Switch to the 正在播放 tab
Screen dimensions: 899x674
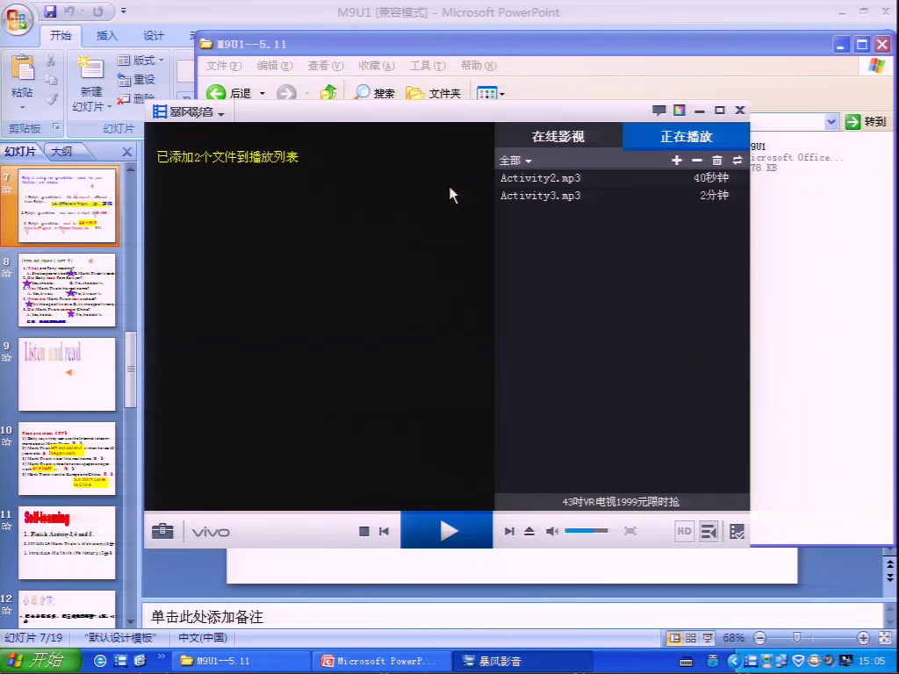coord(686,136)
